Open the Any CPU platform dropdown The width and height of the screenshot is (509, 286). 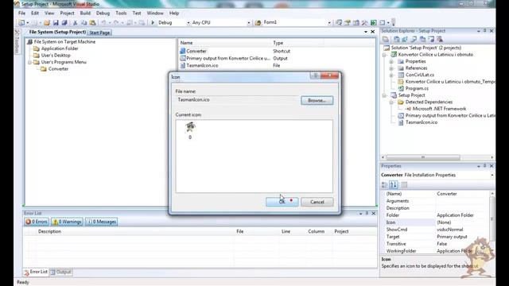pyautogui.click(x=249, y=23)
